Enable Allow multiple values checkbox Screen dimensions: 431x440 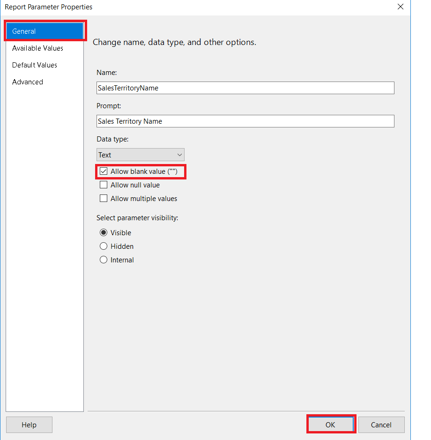coord(104,199)
